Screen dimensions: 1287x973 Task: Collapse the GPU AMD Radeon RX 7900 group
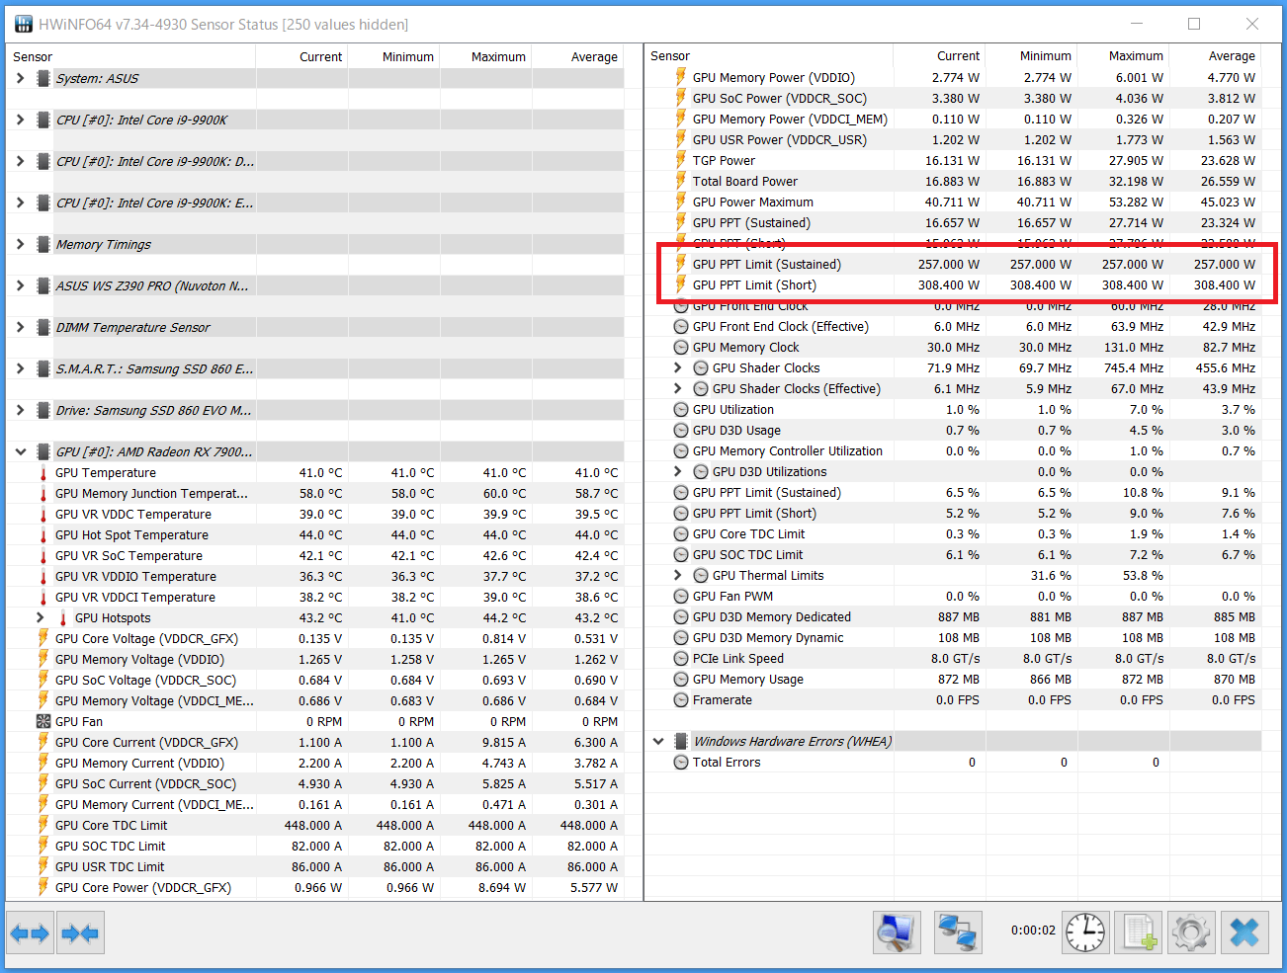point(21,451)
